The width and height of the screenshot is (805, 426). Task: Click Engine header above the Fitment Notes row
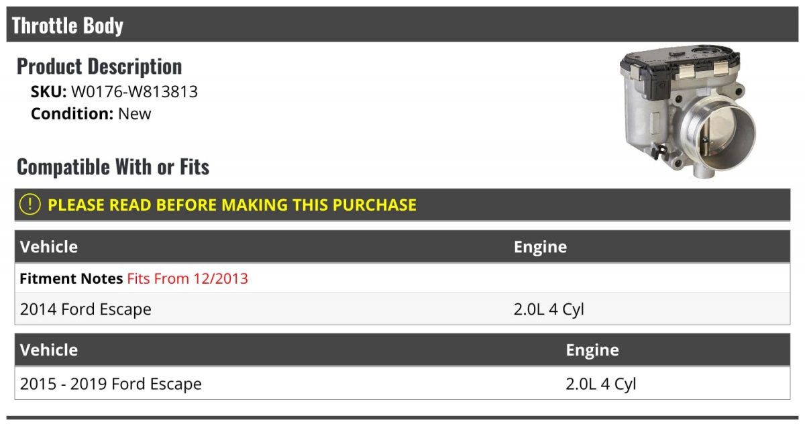click(x=540, y=247)
